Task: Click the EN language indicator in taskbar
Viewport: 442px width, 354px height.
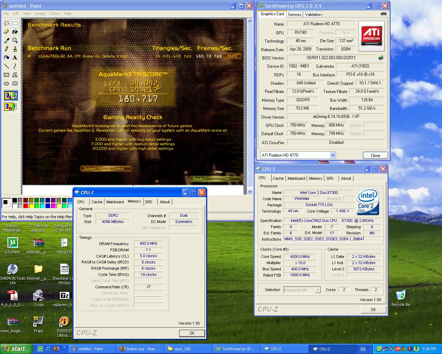Action: 363,349
